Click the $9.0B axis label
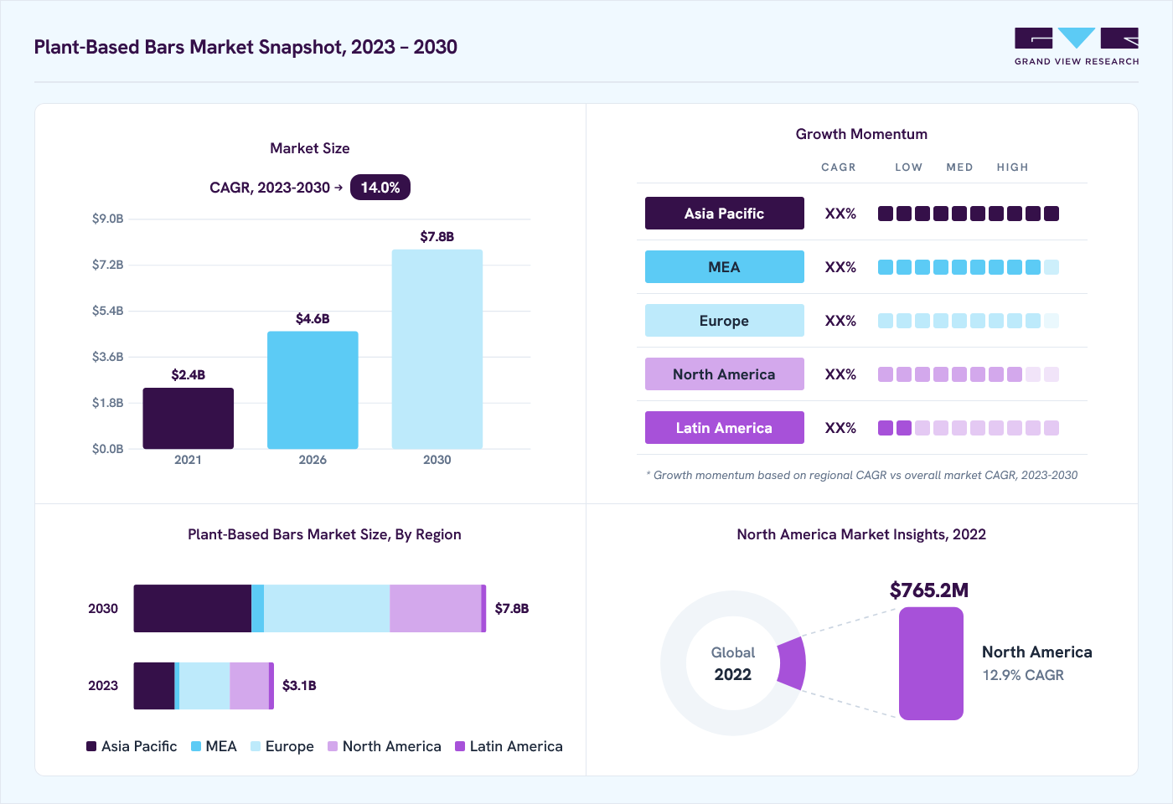The image size is (1173, 804). click(x=108, y=219)
